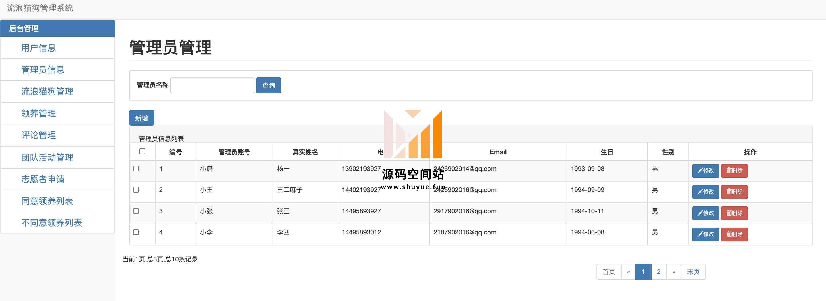Click the 新增 button to add administrator
The image size is (826, 301).
[x=141, y=118]
